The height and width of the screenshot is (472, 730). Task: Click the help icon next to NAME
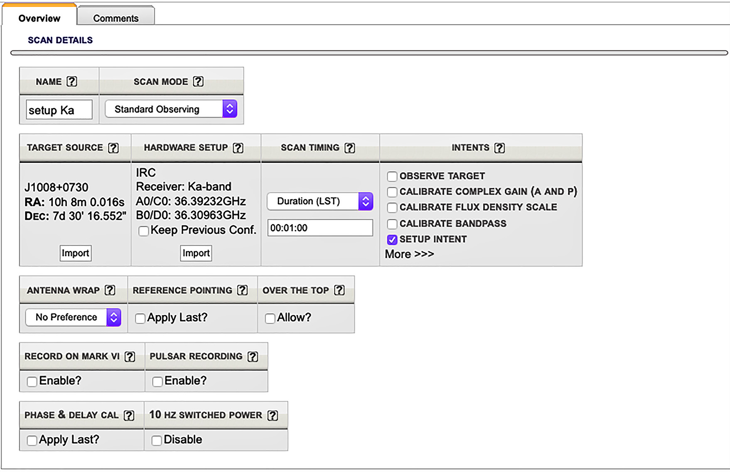(x=72, y=81)
